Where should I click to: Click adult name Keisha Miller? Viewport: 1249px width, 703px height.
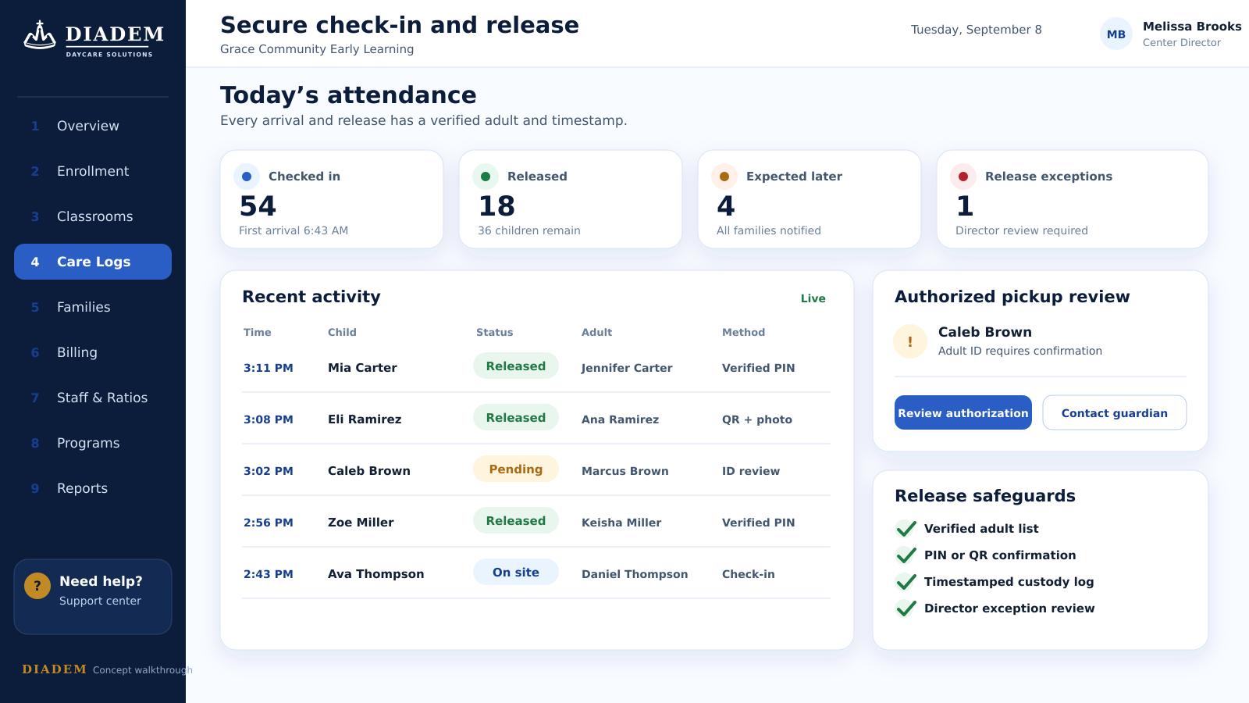tap(621, 523)
